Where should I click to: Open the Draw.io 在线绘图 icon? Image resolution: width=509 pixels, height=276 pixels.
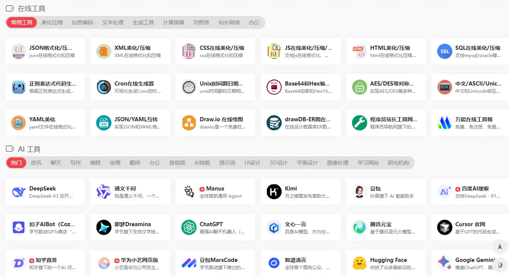pos(189,123)
